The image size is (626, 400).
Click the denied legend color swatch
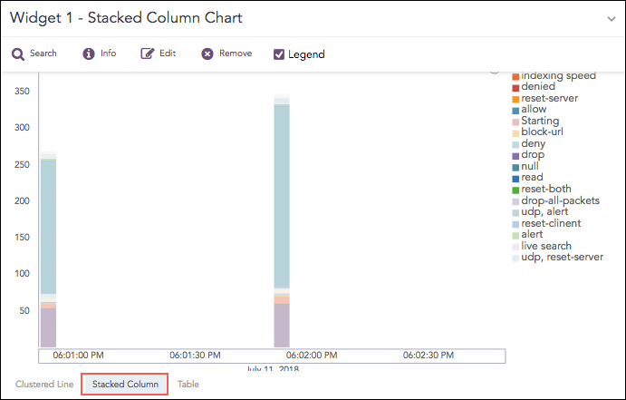515,87
